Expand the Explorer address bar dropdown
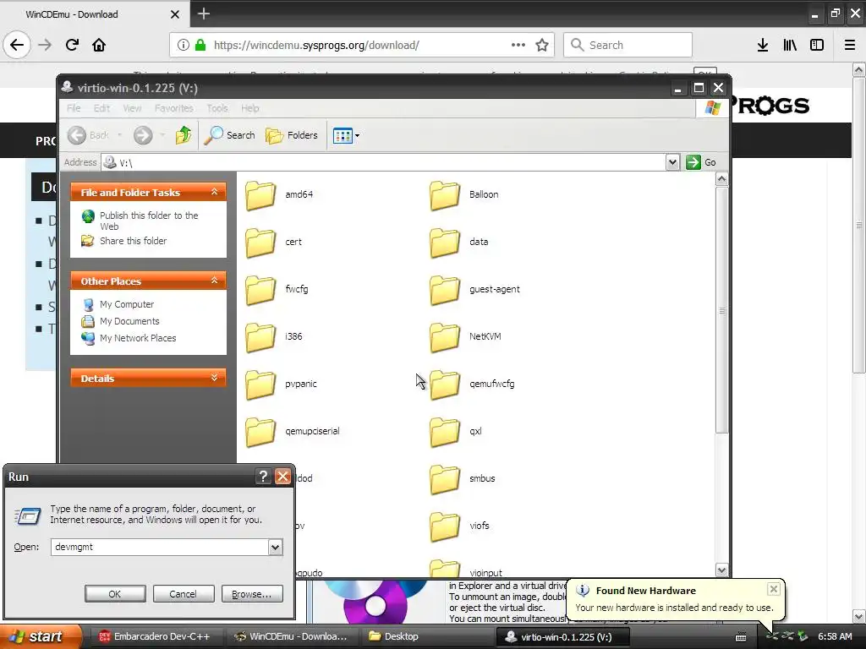Screen dimensions: 866x649 [x=672, y=162]
